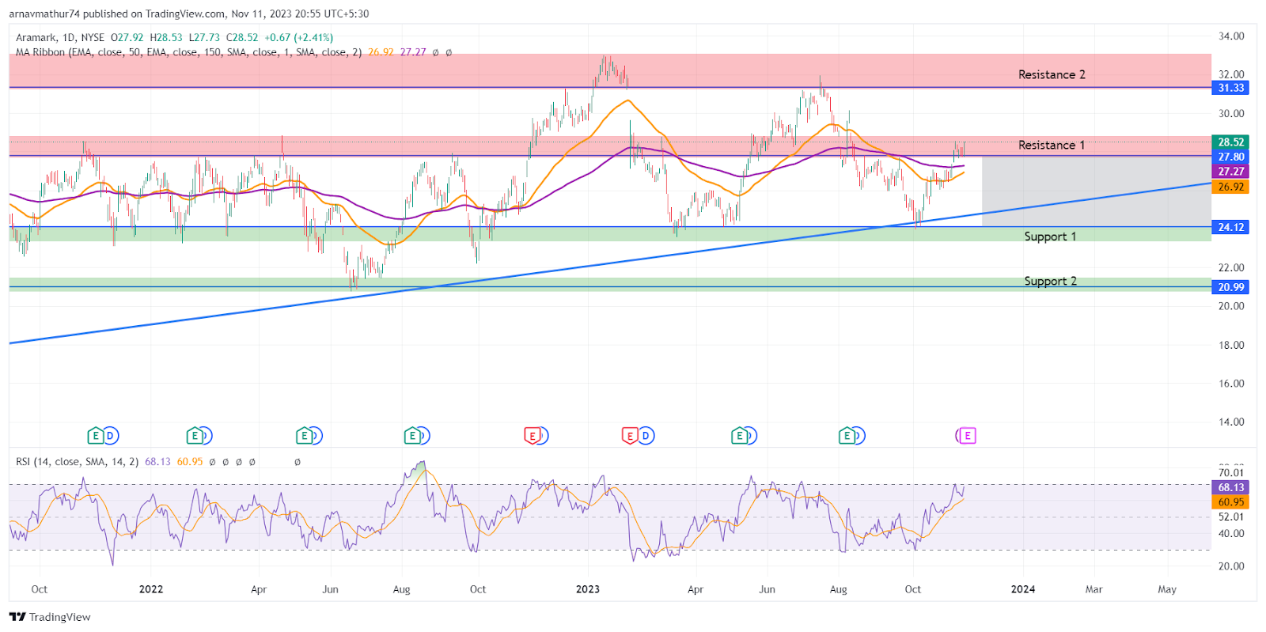Click the Resistance 1 label

(x=1052, y=145)
